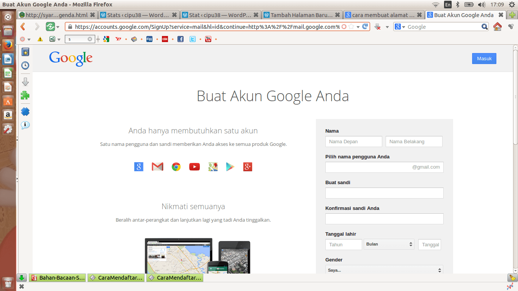
Task: Click the sound volume indicator in top panel
Action: click(482, 5)
